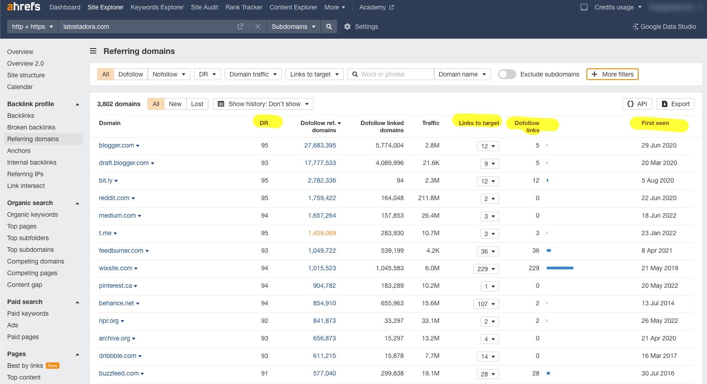Open the http + https protocol dropdown
Viewport: 707px width, 384px height.
click(x=32, y=27)
